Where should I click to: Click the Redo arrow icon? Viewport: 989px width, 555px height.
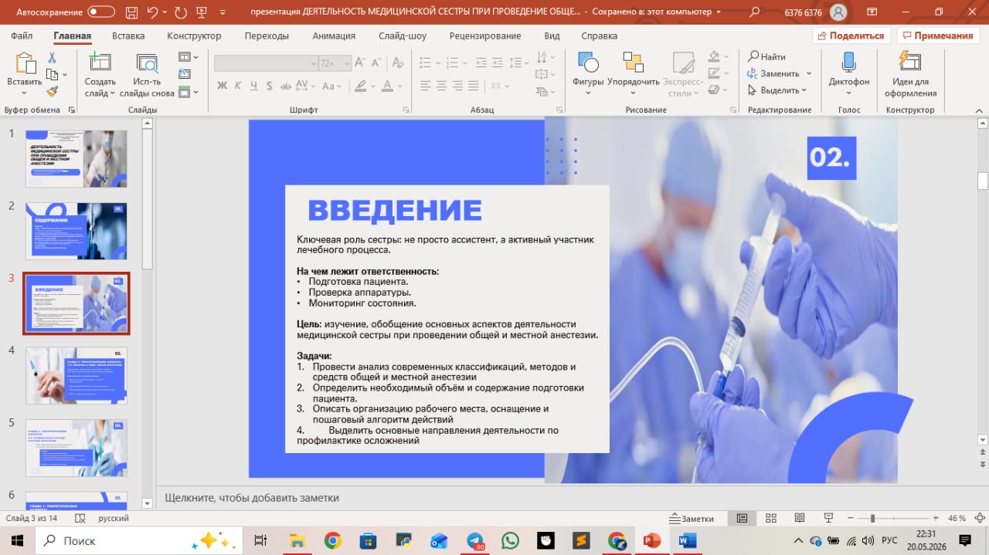click(181, 12)
